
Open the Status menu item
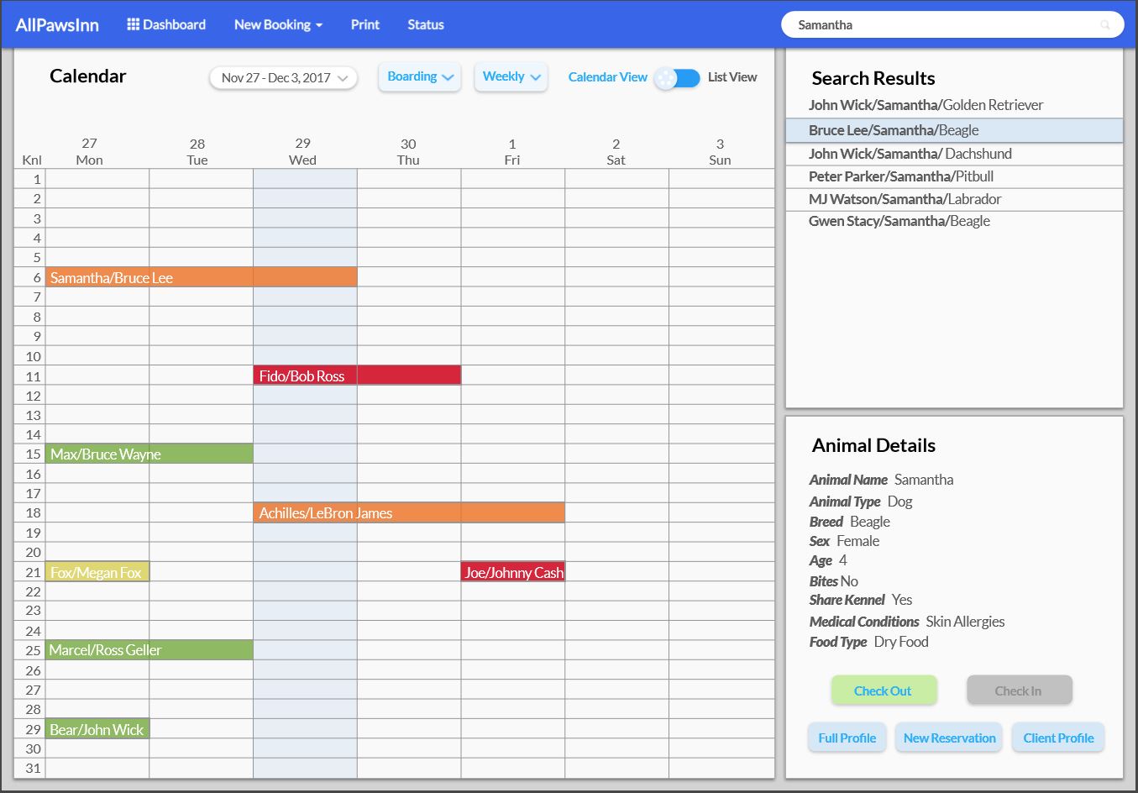point(426,25)
